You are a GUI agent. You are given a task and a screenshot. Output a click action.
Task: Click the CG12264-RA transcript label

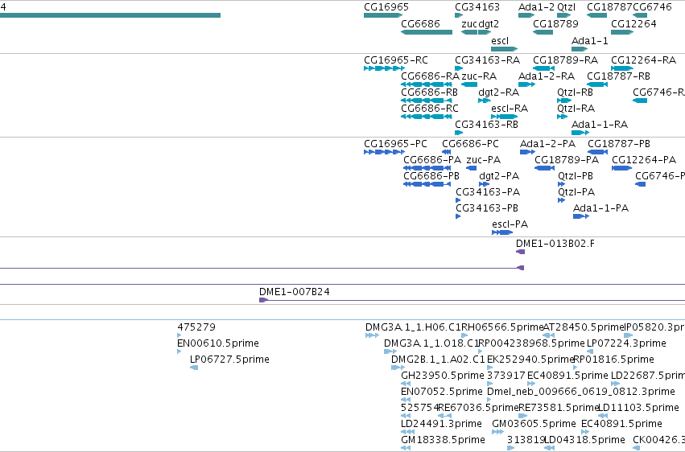click(x=643, y=60)
